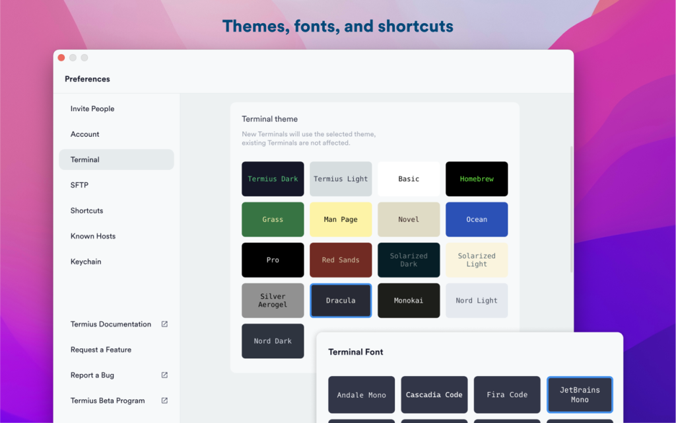
Task: Click external link icon beside Termius Beta Program
Action: pos(164,401)
